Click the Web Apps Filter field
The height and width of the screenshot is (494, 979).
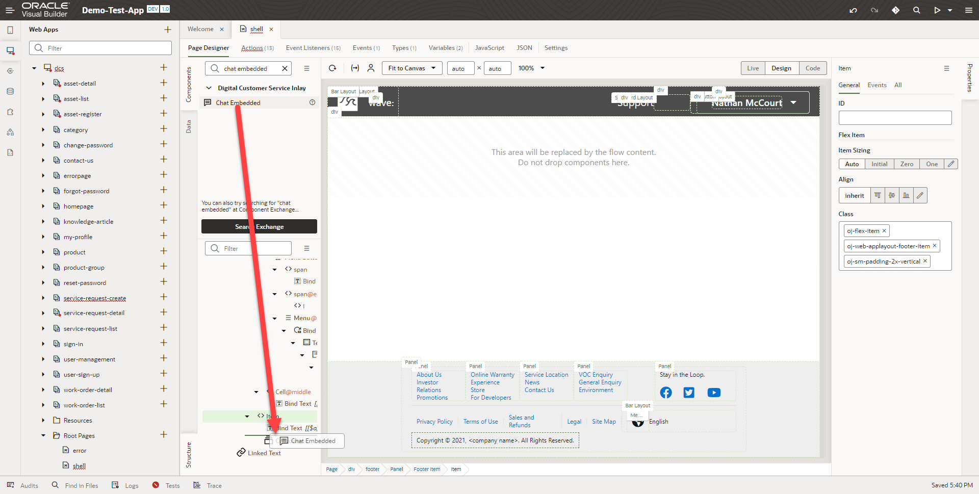100,48
